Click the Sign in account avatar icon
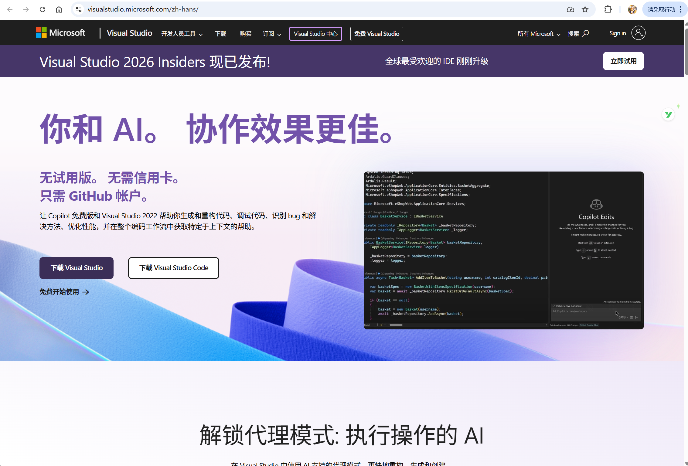This screenshot has height=466, width=688. pos(638,33)
